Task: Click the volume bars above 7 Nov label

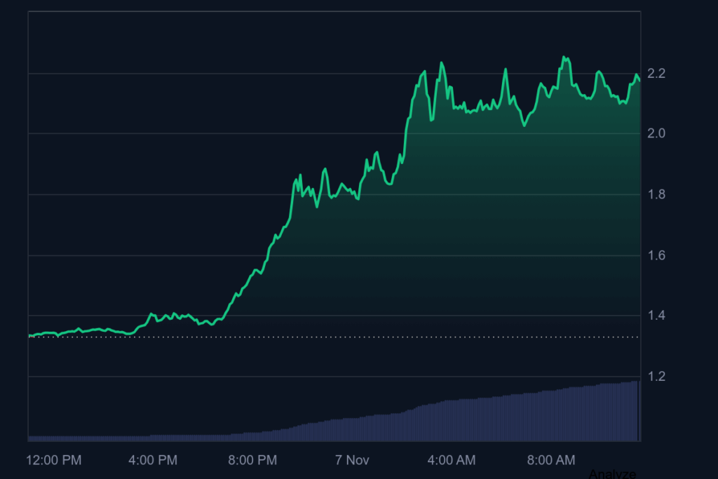Action: click(x=352, y=429)
